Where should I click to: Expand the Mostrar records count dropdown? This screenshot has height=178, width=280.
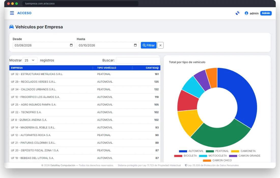(30, 60)
